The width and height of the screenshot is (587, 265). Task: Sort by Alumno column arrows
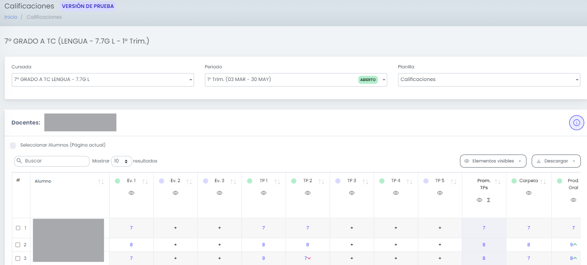(101, 182)
